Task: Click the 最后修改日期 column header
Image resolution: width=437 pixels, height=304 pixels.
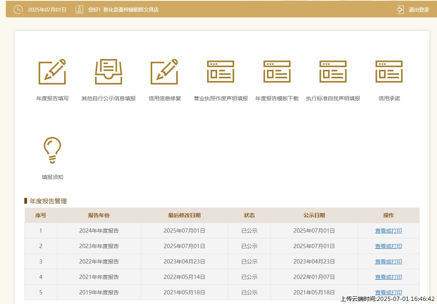Action: tap(184, 215)
